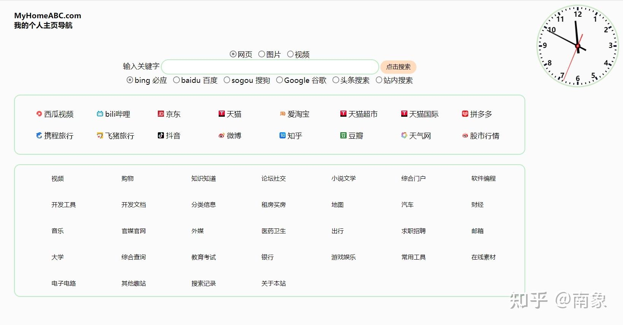Open the 知识知道 category

pos(203,178)
